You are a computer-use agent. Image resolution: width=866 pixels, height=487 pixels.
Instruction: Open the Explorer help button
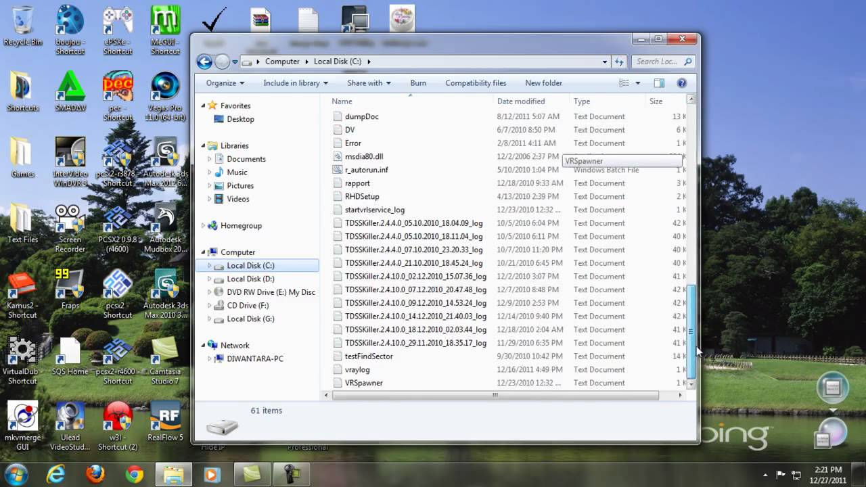[682, 83]
